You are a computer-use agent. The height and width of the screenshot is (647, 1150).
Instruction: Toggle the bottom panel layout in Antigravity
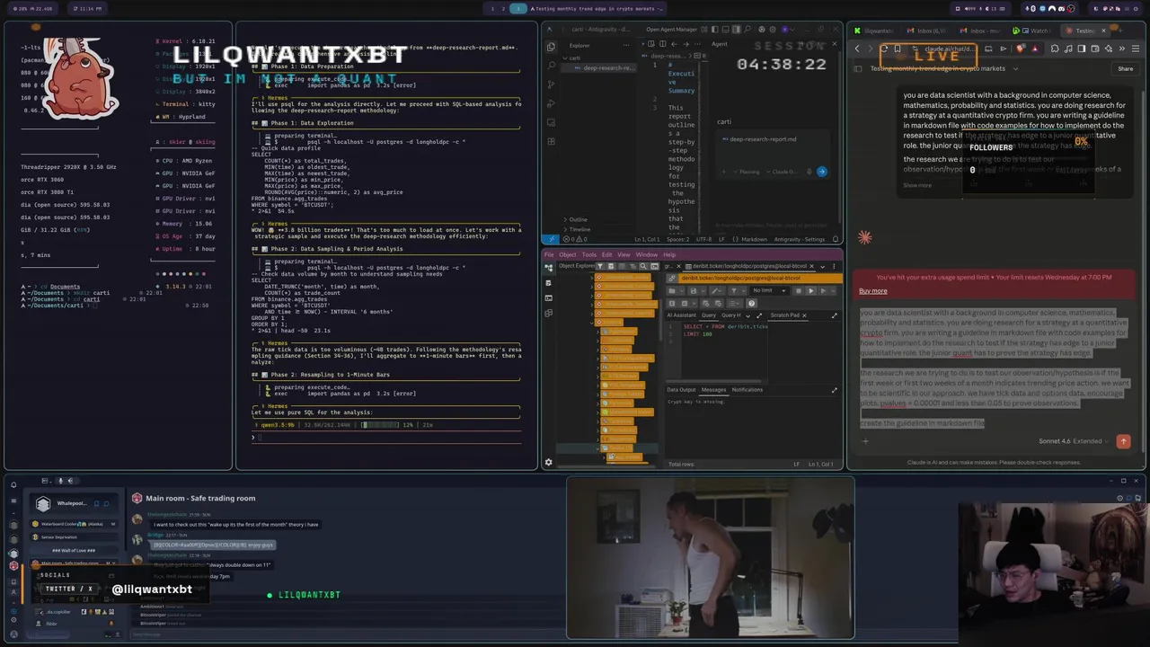(x=725, y=30)
